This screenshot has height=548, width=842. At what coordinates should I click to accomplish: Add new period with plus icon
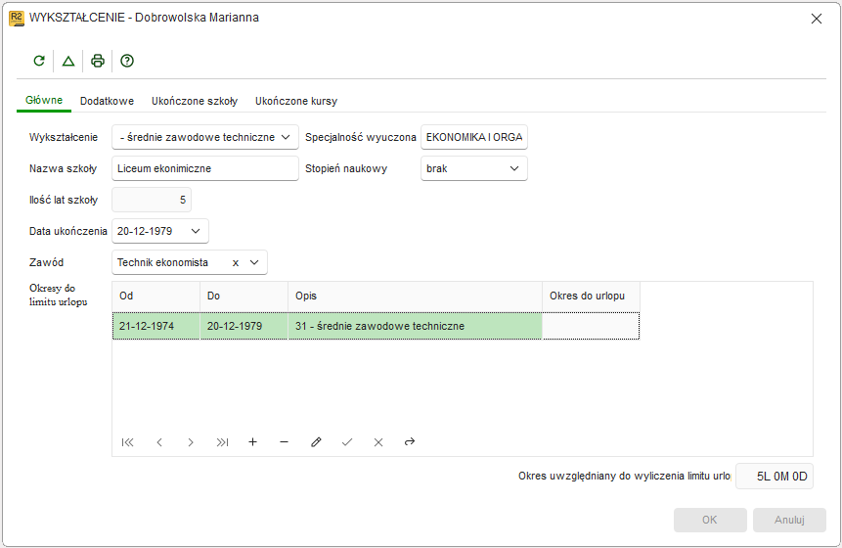coord(253,442)
